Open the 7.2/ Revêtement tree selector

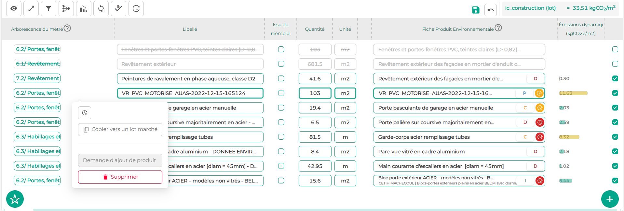pos(37,78)
